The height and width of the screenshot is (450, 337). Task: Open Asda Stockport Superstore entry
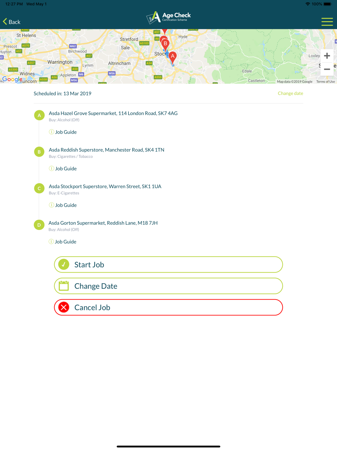[x=105, y=186]
